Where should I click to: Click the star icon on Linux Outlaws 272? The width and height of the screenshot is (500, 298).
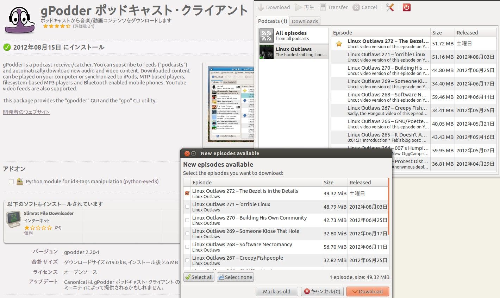pos(339,44)
